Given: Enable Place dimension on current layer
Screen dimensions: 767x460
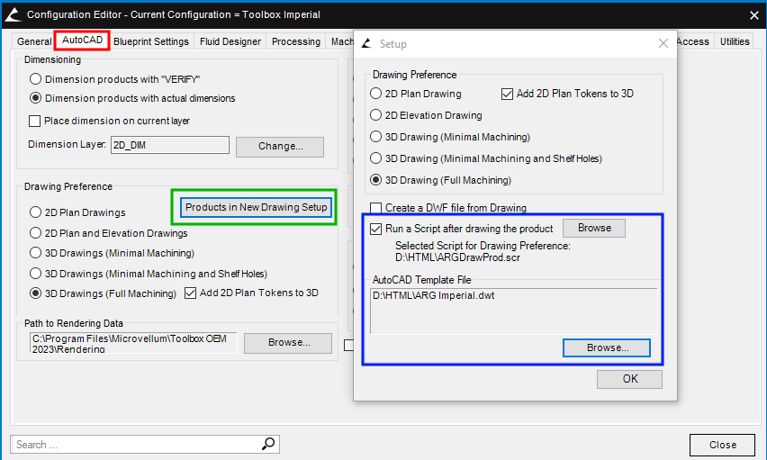Looking at the screenshot, I should tap(36, 121).
